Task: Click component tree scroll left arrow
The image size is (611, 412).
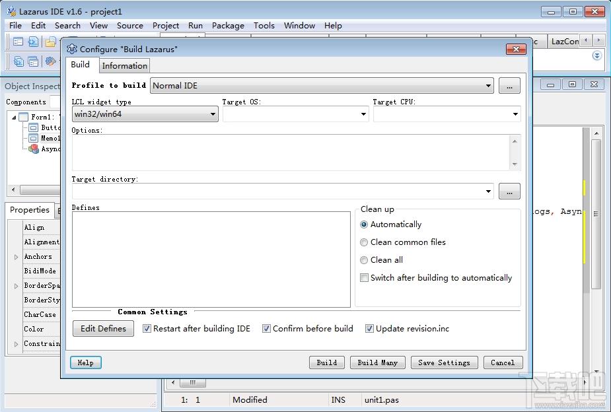Action: pyautogui.click(x=13, y=189)
